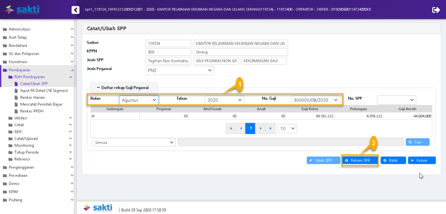This screenshot has height=214, width=446.
Task: Click the Keluar button
Action: [x=421, y=161]
